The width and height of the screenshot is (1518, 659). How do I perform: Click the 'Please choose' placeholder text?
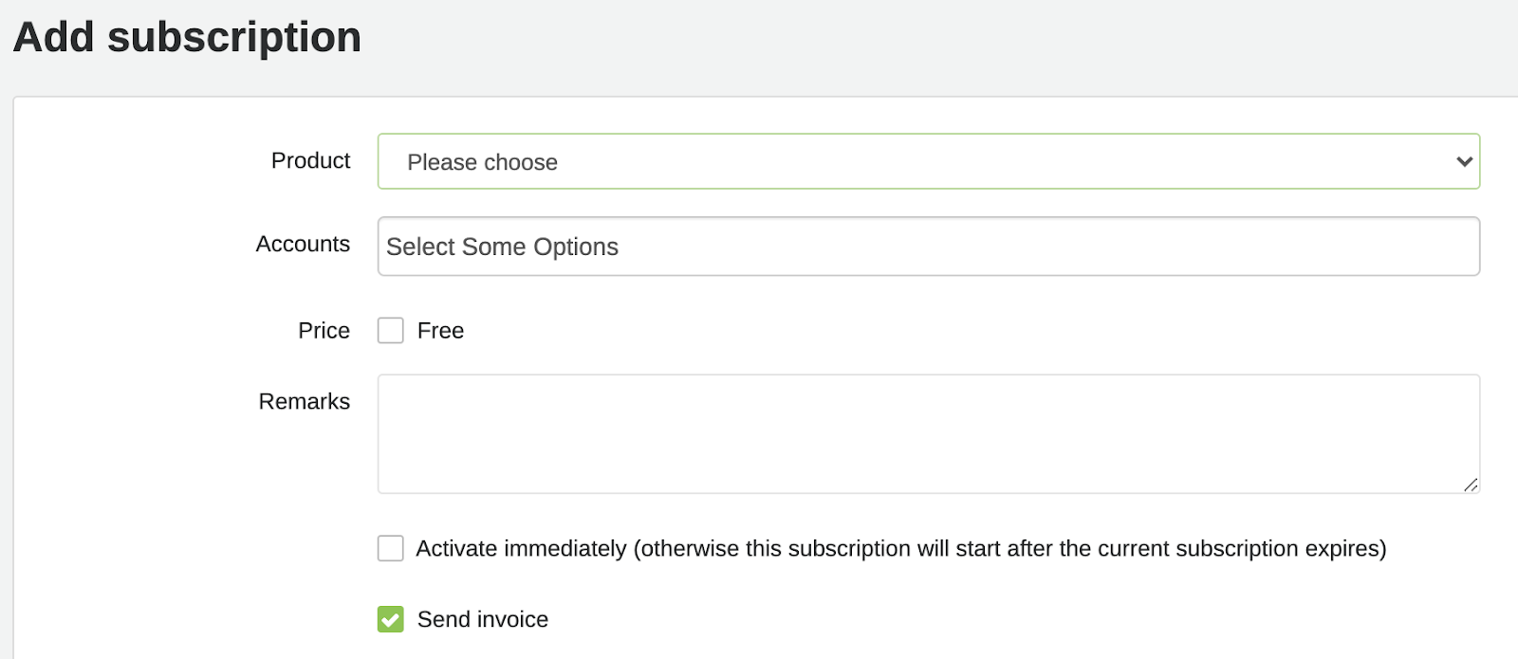click(x=482, y=163)
